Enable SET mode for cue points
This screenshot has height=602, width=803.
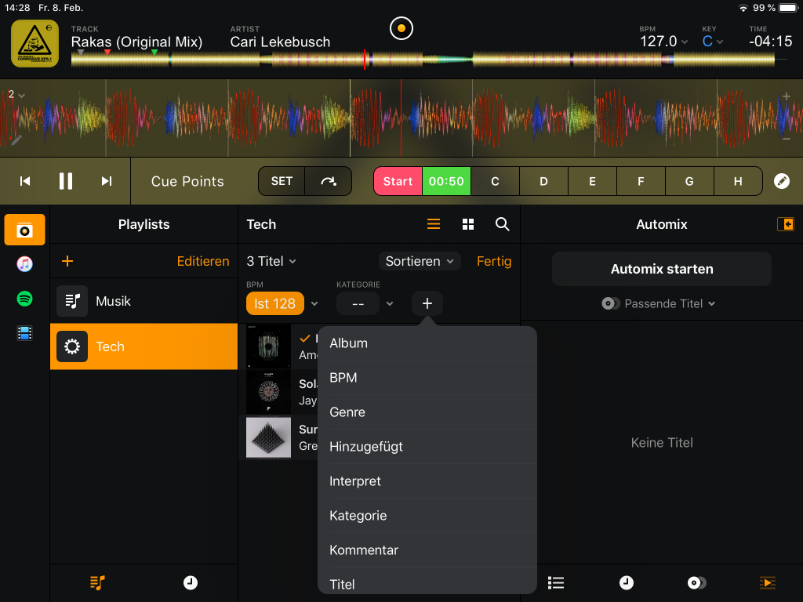(282, 181)
